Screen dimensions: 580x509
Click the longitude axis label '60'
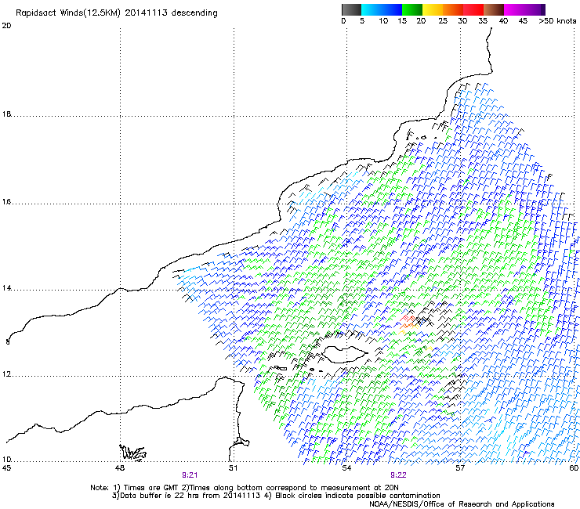(x=574, y=468)
